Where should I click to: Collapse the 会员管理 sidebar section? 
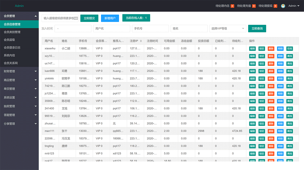point(19,16)
